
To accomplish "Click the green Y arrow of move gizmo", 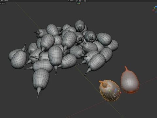I will click(x=110, y=90).
